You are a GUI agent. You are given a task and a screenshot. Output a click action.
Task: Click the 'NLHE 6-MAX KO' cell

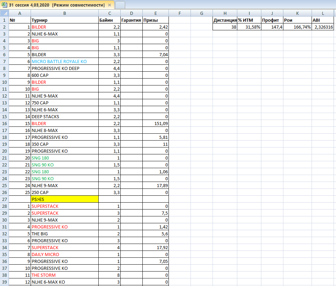[65, 282]
